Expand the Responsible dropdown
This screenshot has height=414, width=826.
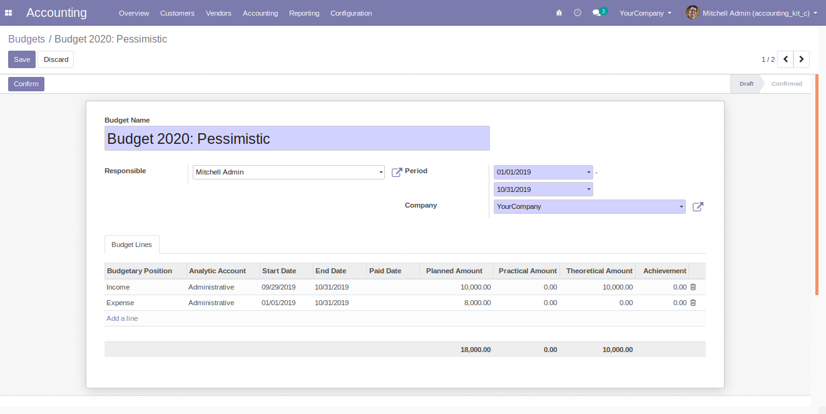click(x=380, y=173)
